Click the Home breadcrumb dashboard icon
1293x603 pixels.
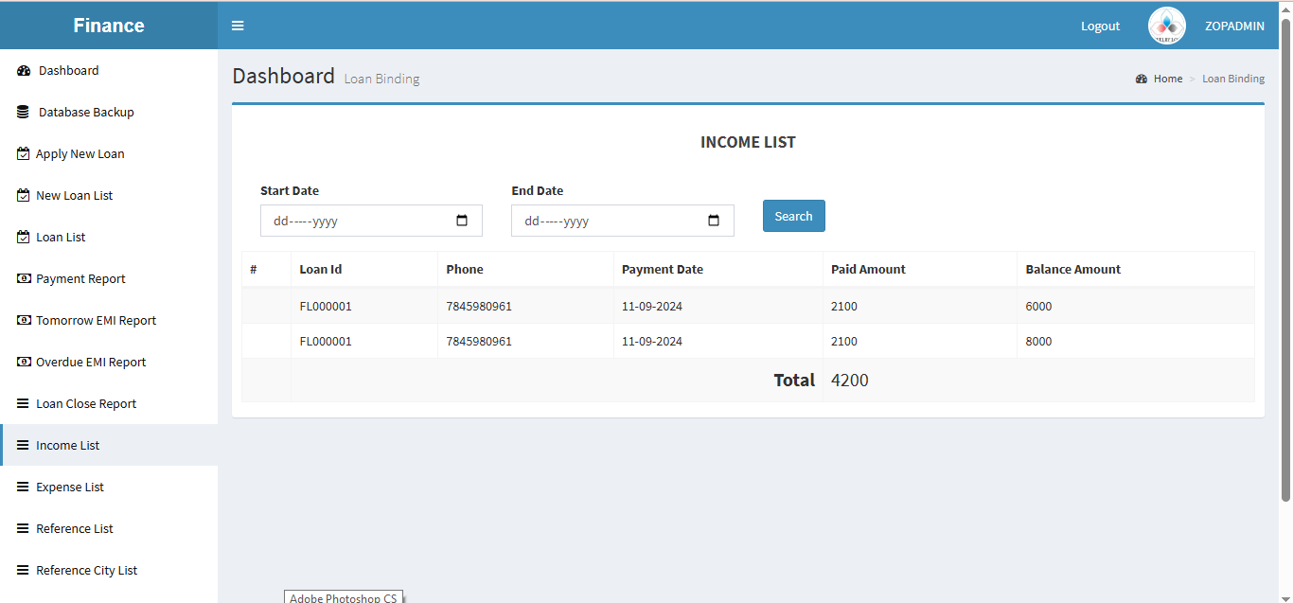point(1142,80)
